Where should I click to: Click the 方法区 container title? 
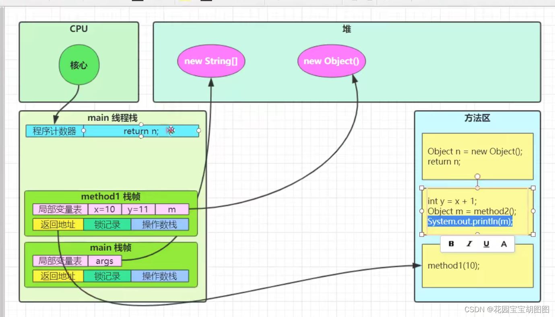click(x=477, y=118)
